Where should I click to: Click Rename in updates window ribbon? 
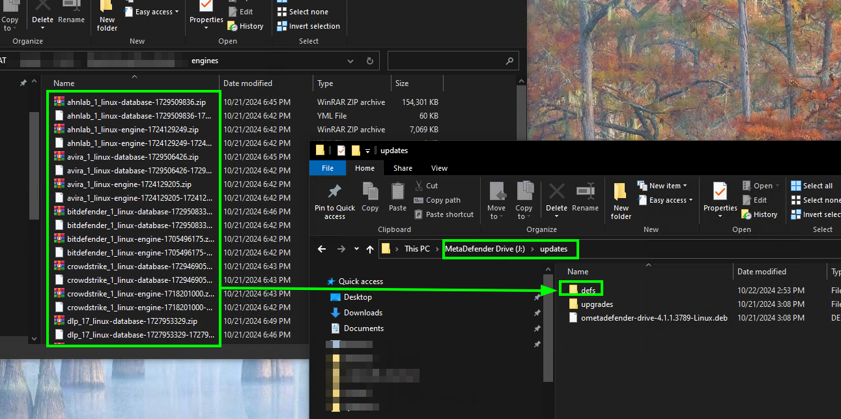click(x=585, y=197)
